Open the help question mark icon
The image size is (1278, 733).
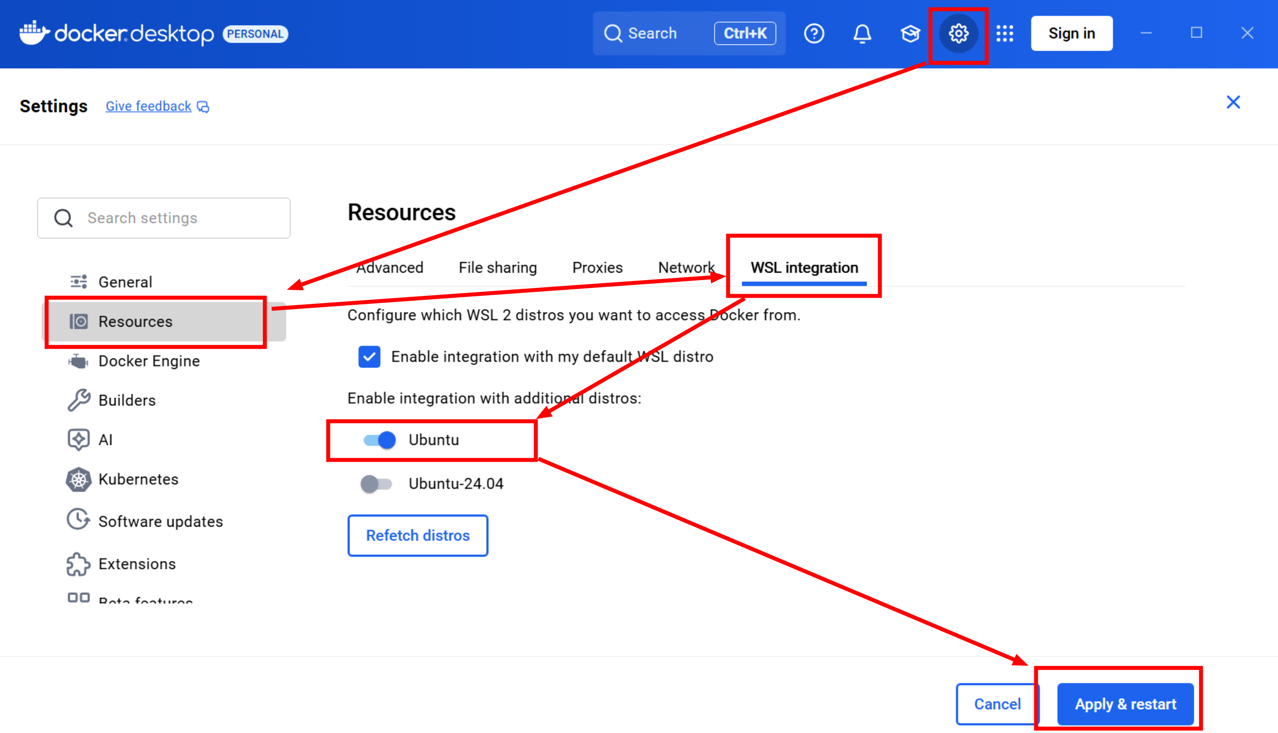tap(814, 34)
